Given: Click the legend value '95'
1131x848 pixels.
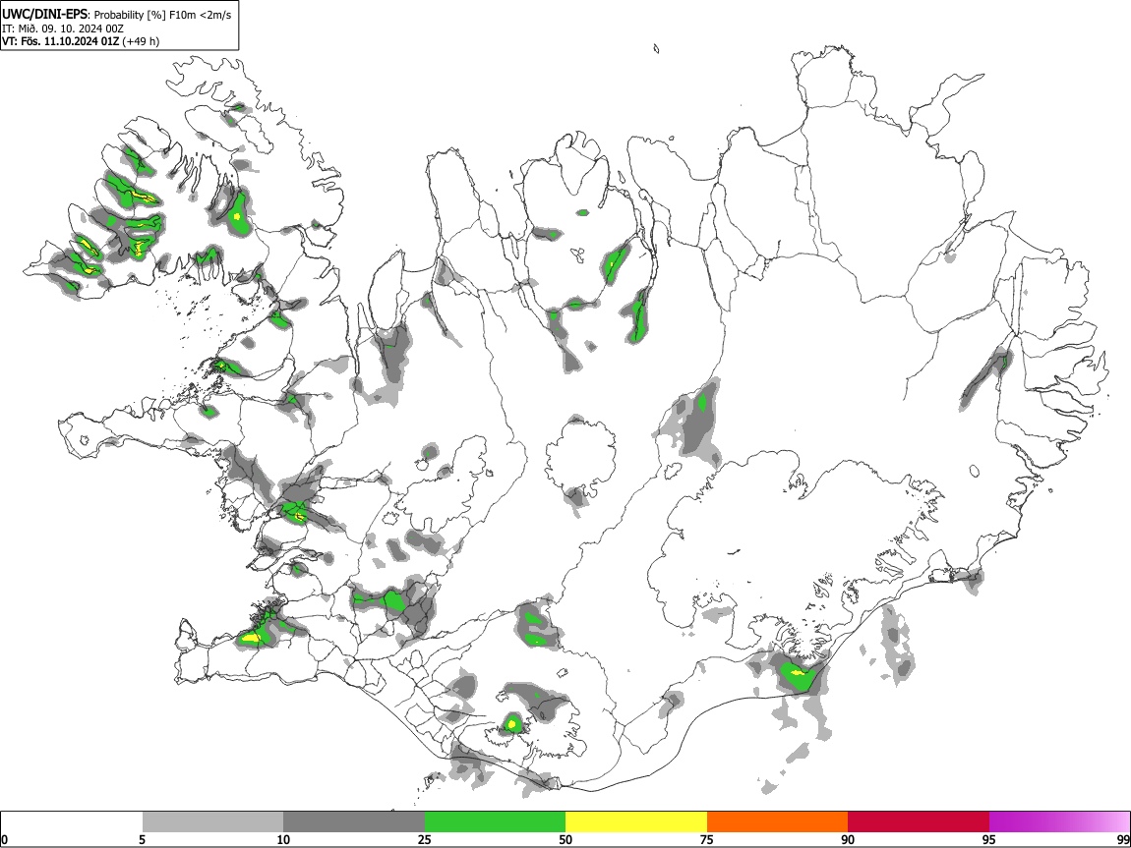Looking at the screenshot, I should point(989,839).
